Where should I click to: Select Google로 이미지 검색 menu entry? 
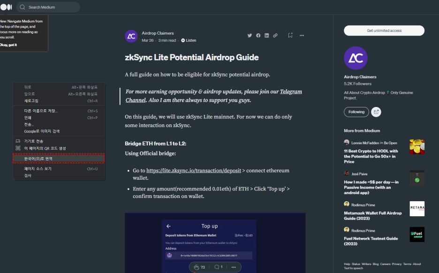click(x=59, y=131)
